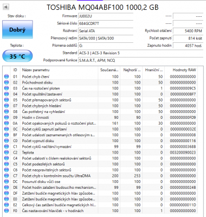
Task: Select the blue status icon for ID E0
Action: pos(7,199)
